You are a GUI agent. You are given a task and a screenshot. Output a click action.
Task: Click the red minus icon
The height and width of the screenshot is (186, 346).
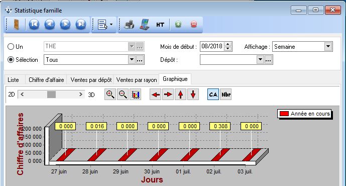pos(194,24)
